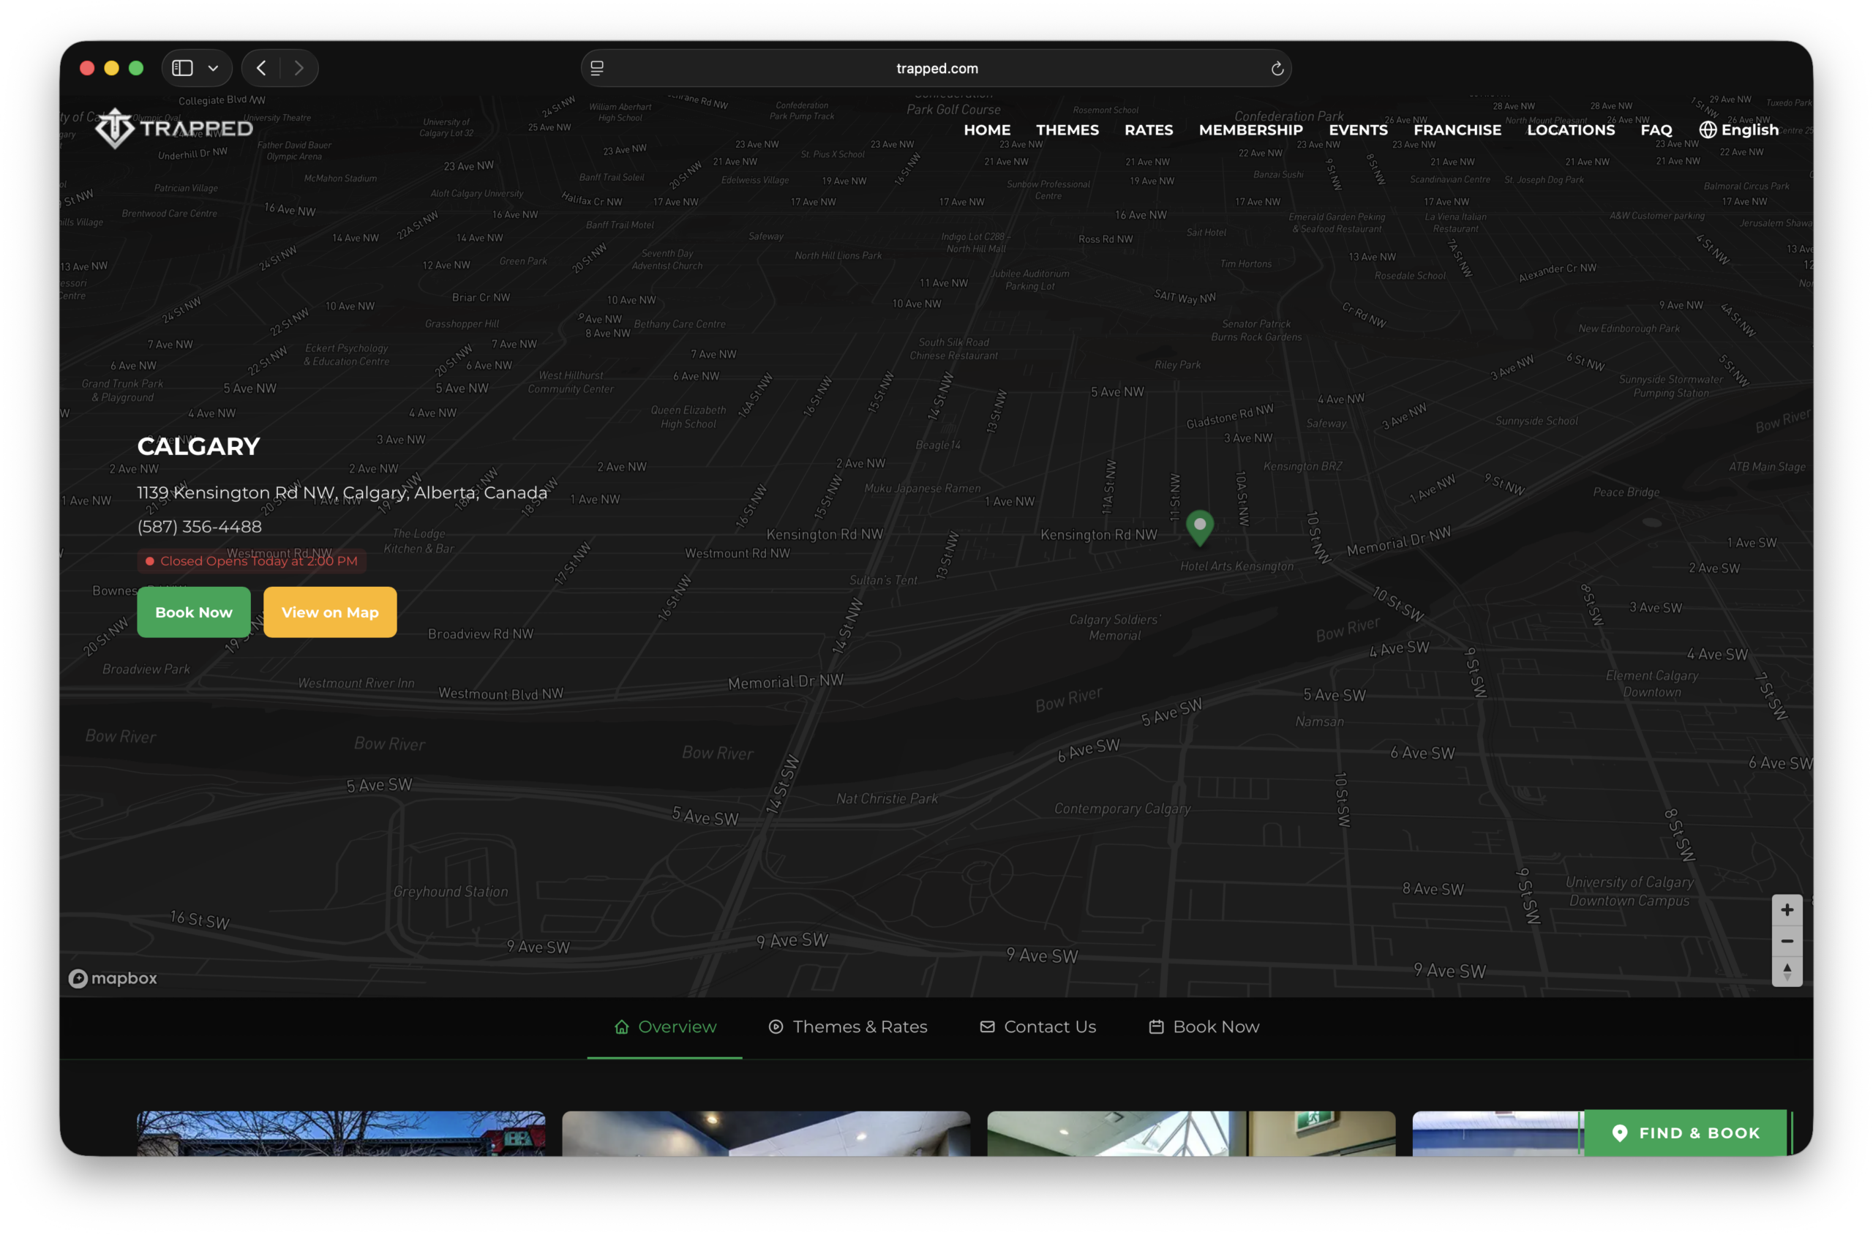Click the Trapped logo icon

click(x=116, y=128)
